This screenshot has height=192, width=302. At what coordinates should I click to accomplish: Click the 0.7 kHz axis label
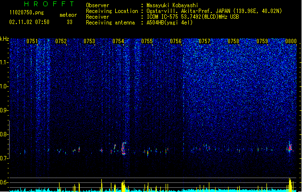pos(4,158)
